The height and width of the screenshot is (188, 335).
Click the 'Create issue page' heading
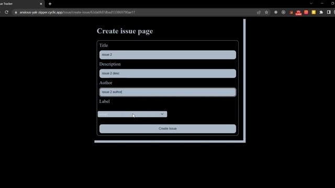point(125,31)
